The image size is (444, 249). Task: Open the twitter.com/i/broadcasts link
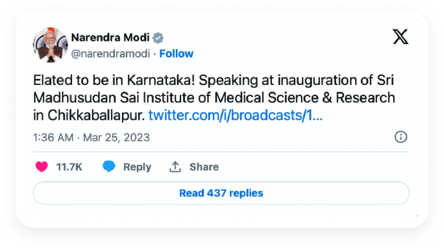click(236, 115)
